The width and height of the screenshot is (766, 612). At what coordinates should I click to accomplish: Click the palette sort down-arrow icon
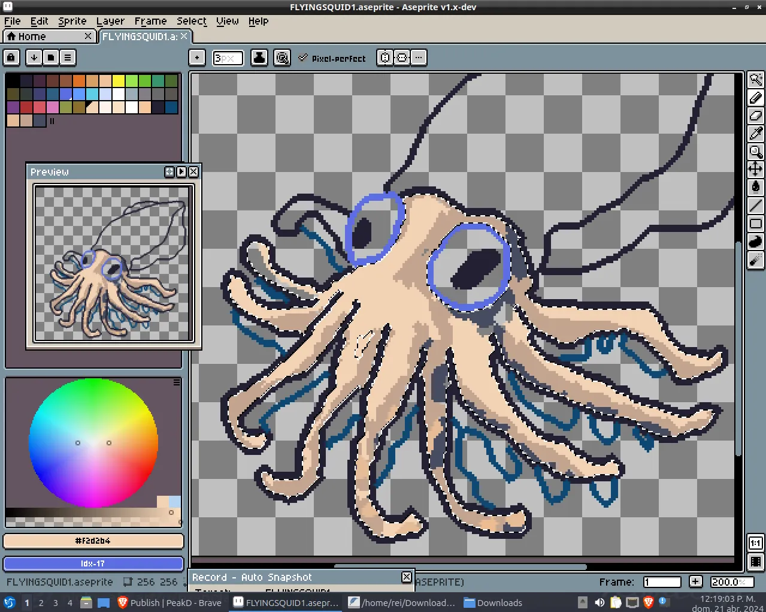34,58
